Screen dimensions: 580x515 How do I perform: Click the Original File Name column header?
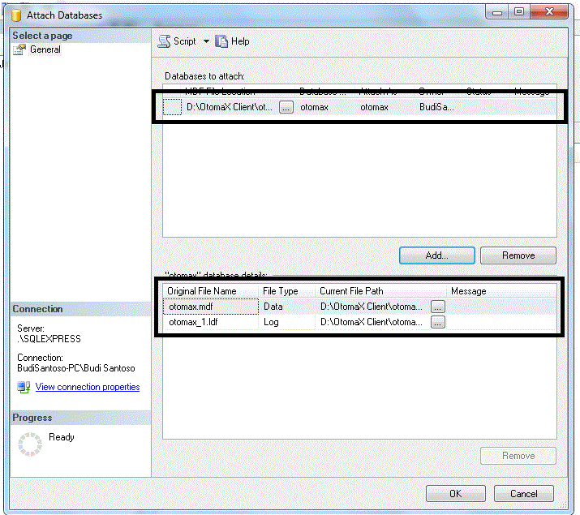[202, 291]
